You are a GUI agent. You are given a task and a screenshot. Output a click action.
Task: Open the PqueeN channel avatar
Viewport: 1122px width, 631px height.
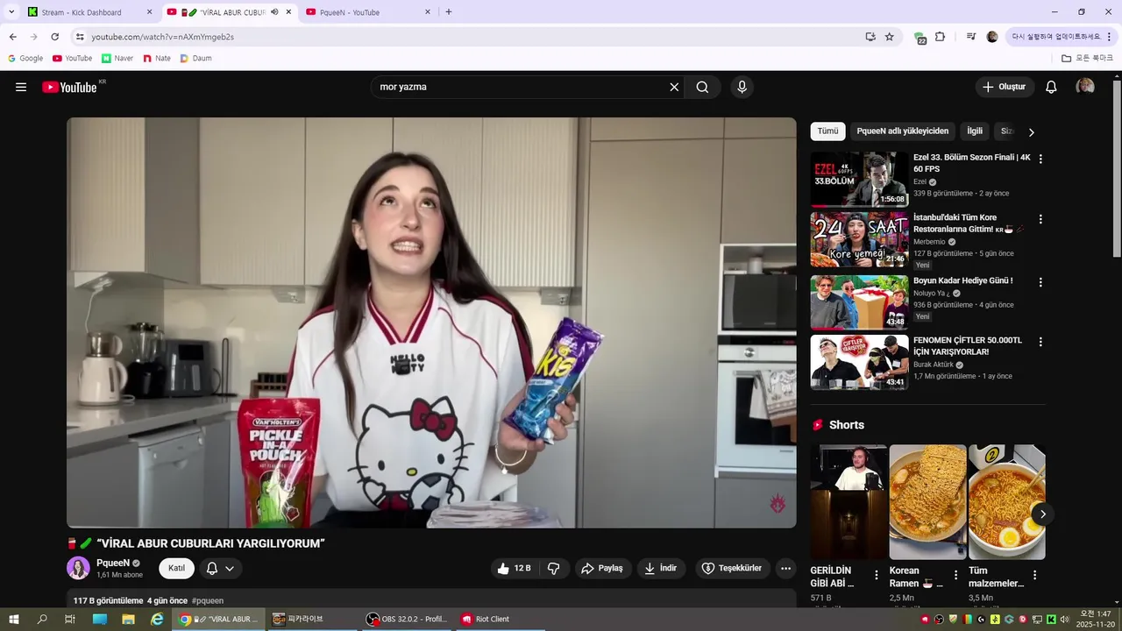pyautogui.click(x=78, y=568)
